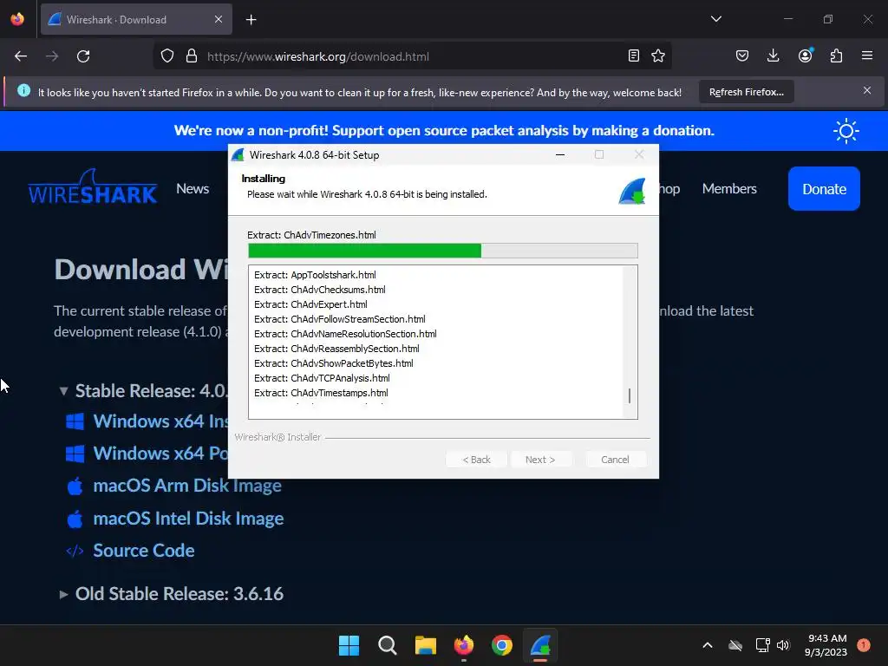Viewport: 888px width, 666px height.
Task: Click the Source Code link
Action: coord(144,551)
